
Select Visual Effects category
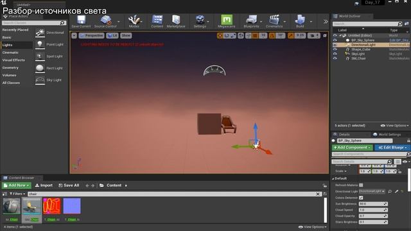pyautogui.click(x=13, y=60)
